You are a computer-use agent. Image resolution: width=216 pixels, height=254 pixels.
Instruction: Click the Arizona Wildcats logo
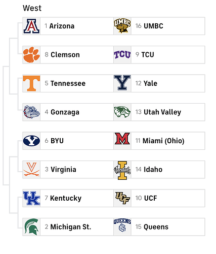point(31,26)
